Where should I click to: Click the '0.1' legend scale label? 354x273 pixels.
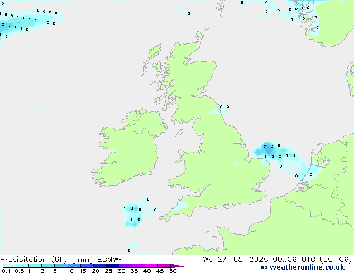(6, 271)
